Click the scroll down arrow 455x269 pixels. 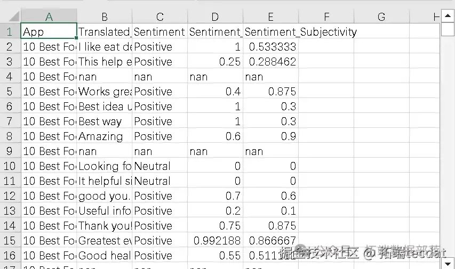point(447,263)
